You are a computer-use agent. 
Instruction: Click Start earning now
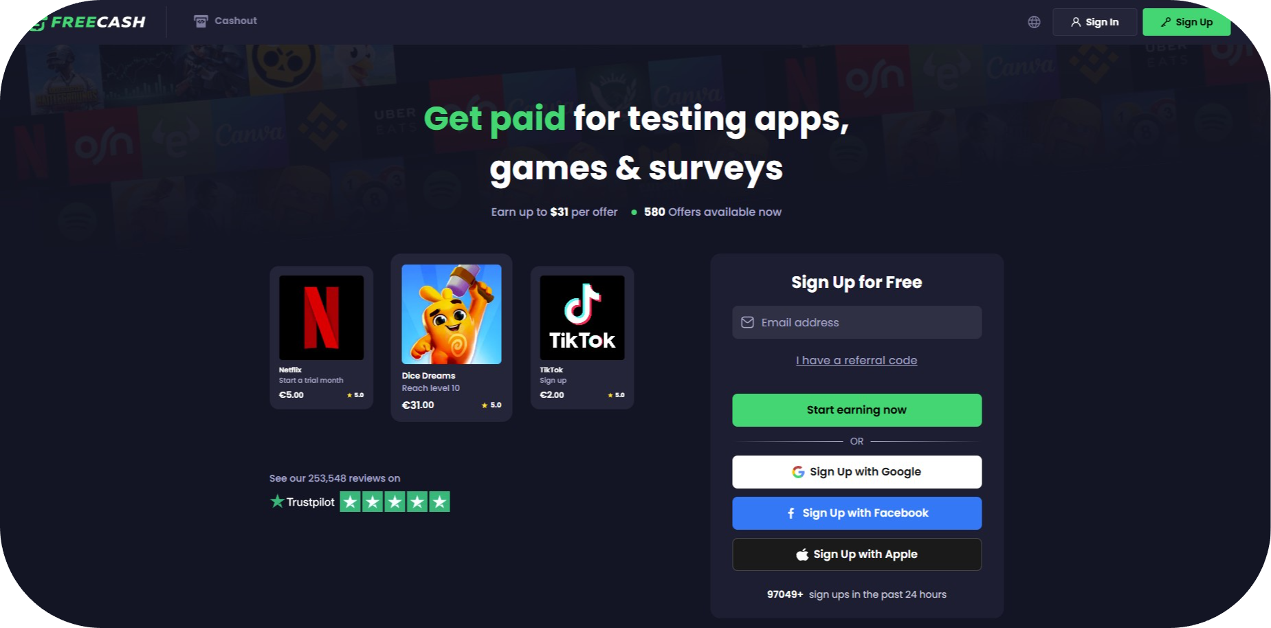(856, 410)
